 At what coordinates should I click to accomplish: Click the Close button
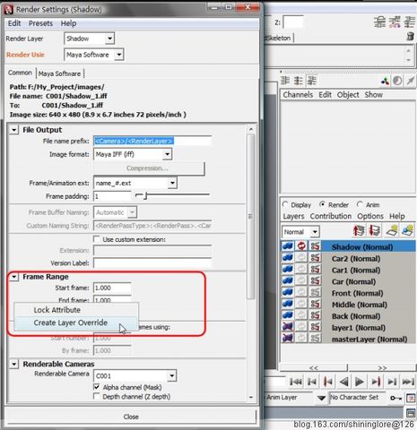131,417
